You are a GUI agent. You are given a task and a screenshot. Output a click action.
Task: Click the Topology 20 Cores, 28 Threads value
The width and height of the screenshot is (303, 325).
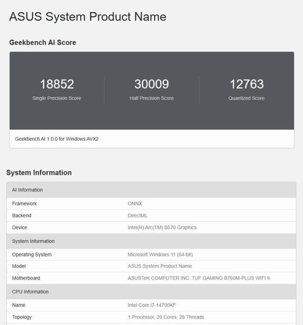[x=165, y=317]
